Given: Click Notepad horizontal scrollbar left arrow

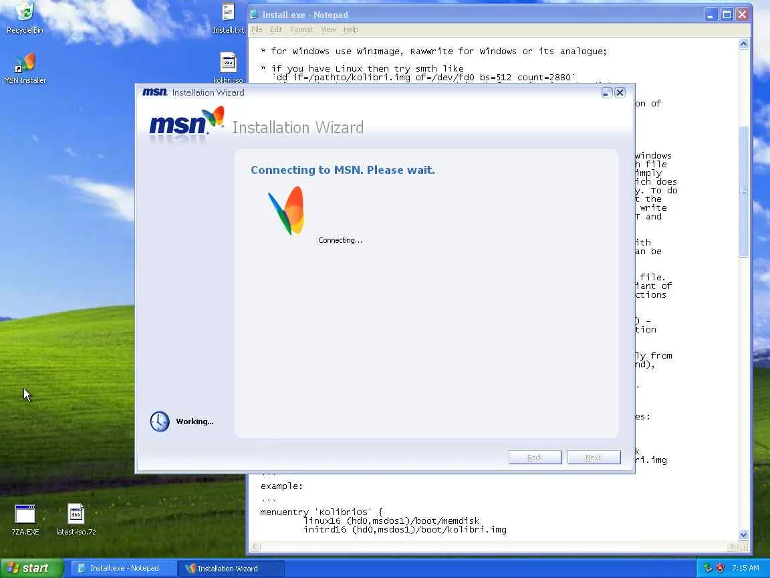Looking at the screenshot, I should (255, 546).
